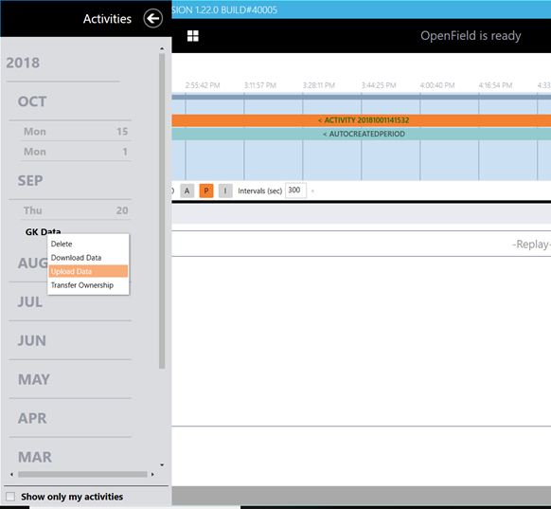
Task: Open the Mon 15 activity day
Action: point(76,131)
